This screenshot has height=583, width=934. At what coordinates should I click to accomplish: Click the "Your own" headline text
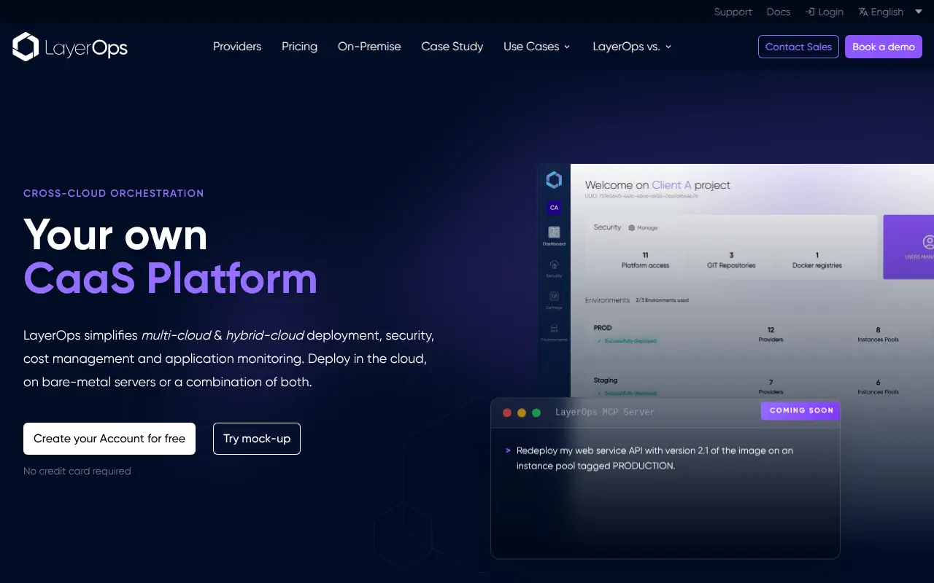(115, 235)
